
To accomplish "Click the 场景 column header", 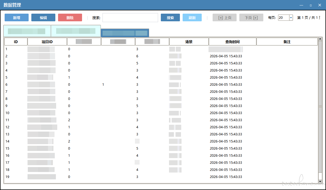I will click(x=189, y=42).
